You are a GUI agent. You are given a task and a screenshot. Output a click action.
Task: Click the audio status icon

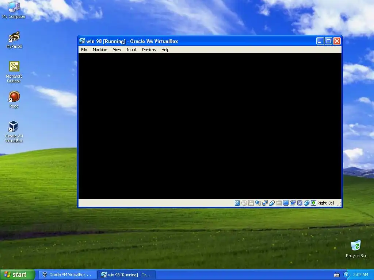[x=258, y=203]
